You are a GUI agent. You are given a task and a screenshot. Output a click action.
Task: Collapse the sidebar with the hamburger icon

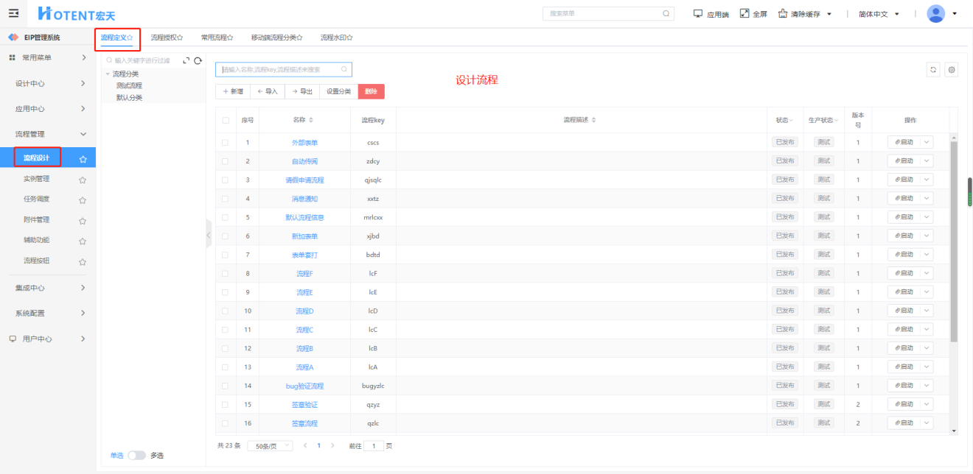13,13
